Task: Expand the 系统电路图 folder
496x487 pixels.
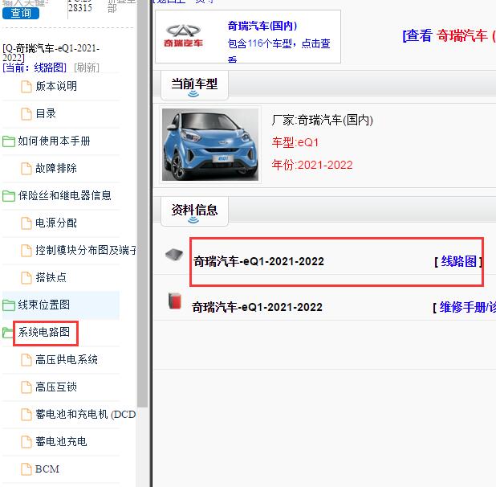Action: (43, 332)
